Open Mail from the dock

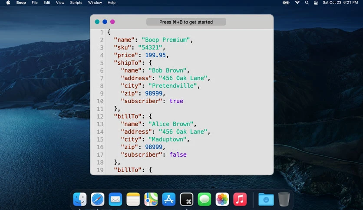(115, 199)
